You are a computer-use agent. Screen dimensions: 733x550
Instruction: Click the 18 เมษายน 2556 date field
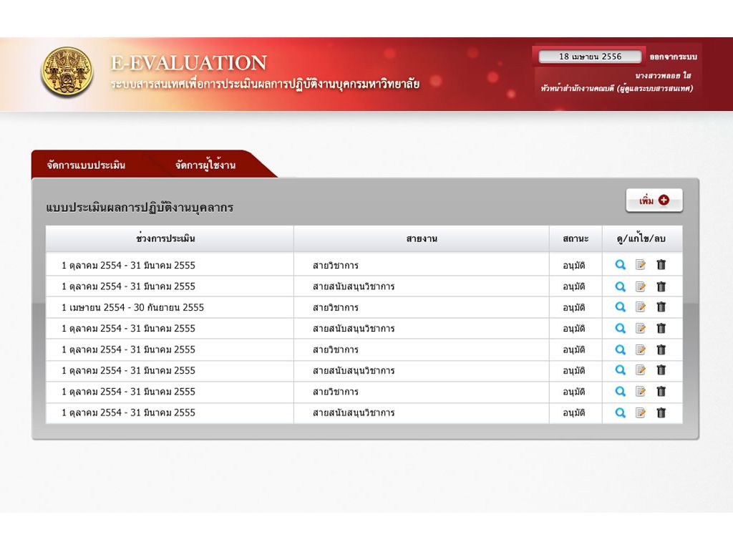point(591,57)
